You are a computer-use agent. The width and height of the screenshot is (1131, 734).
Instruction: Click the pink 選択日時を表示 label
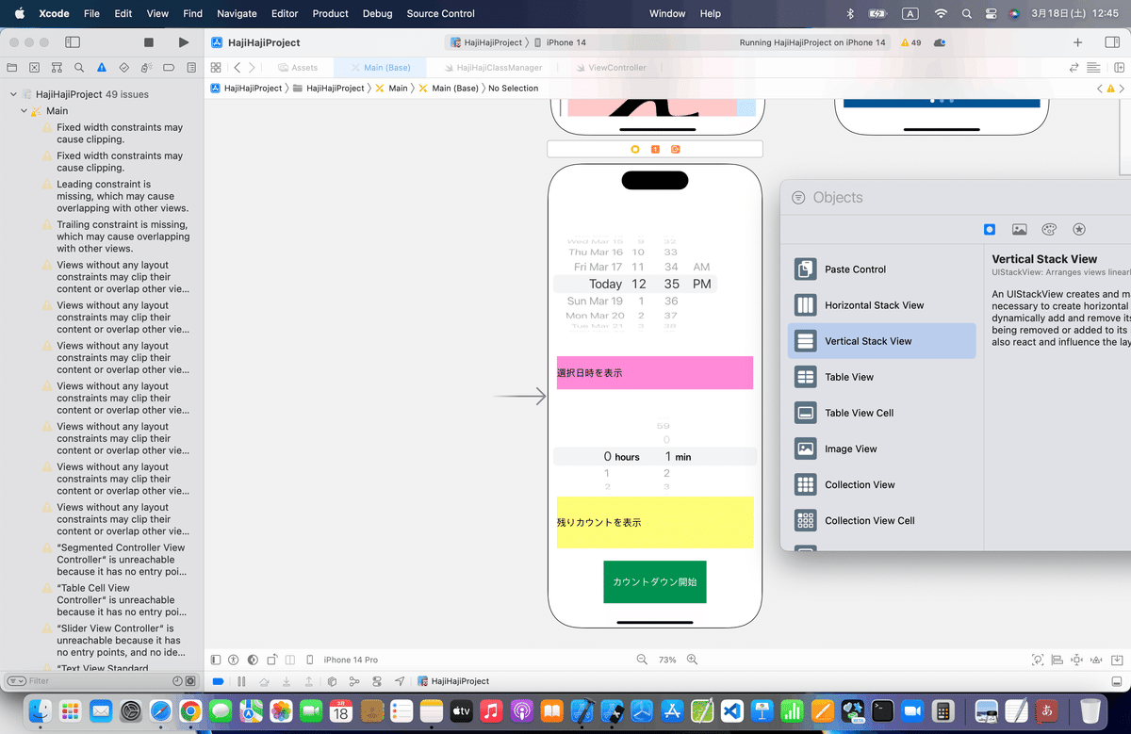click(655, 373)
